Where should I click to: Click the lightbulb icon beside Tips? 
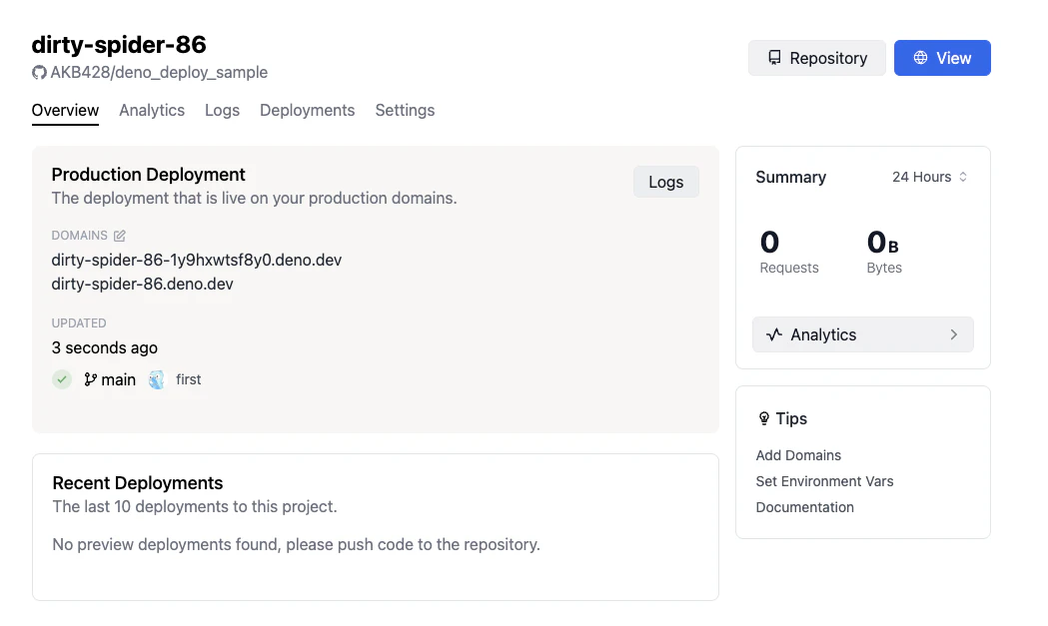tap(764, 418)
